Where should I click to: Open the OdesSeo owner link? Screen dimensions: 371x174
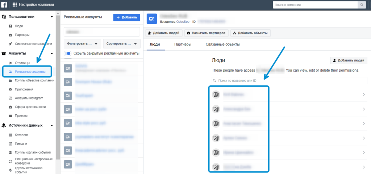click(x=183, y=22)
